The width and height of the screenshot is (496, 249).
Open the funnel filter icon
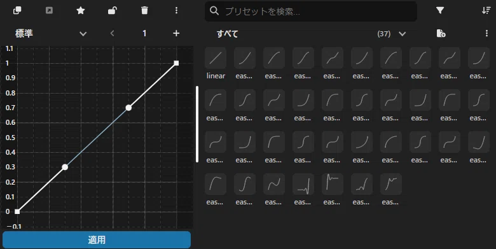click(x=439, y=10)
